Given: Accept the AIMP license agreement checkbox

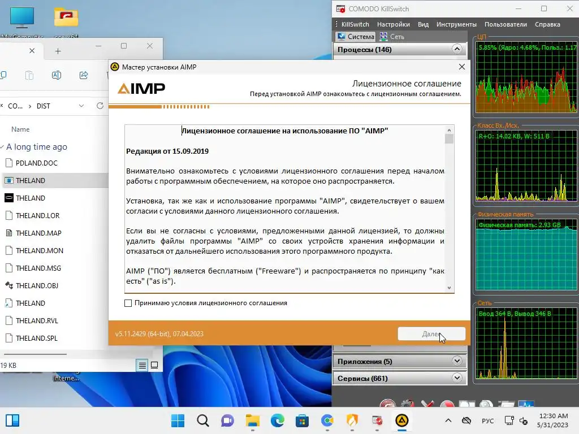Looking at the screenshot, I should pyautogui.click(x=128, y=303).
